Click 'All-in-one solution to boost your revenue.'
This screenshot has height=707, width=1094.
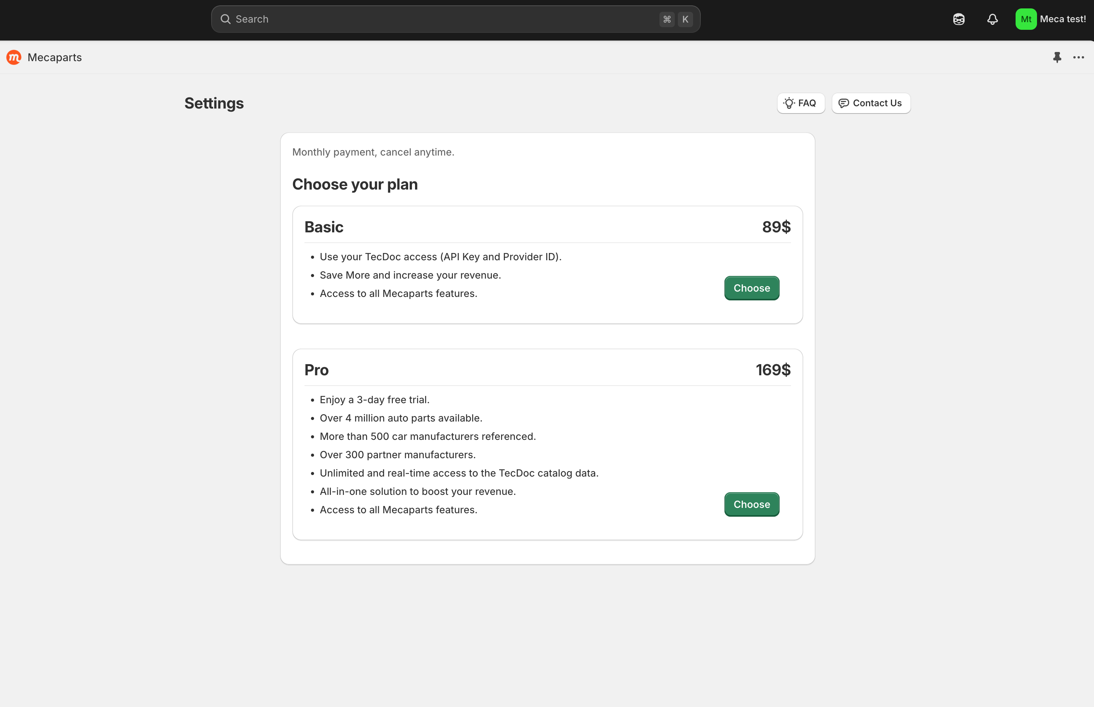418,492
